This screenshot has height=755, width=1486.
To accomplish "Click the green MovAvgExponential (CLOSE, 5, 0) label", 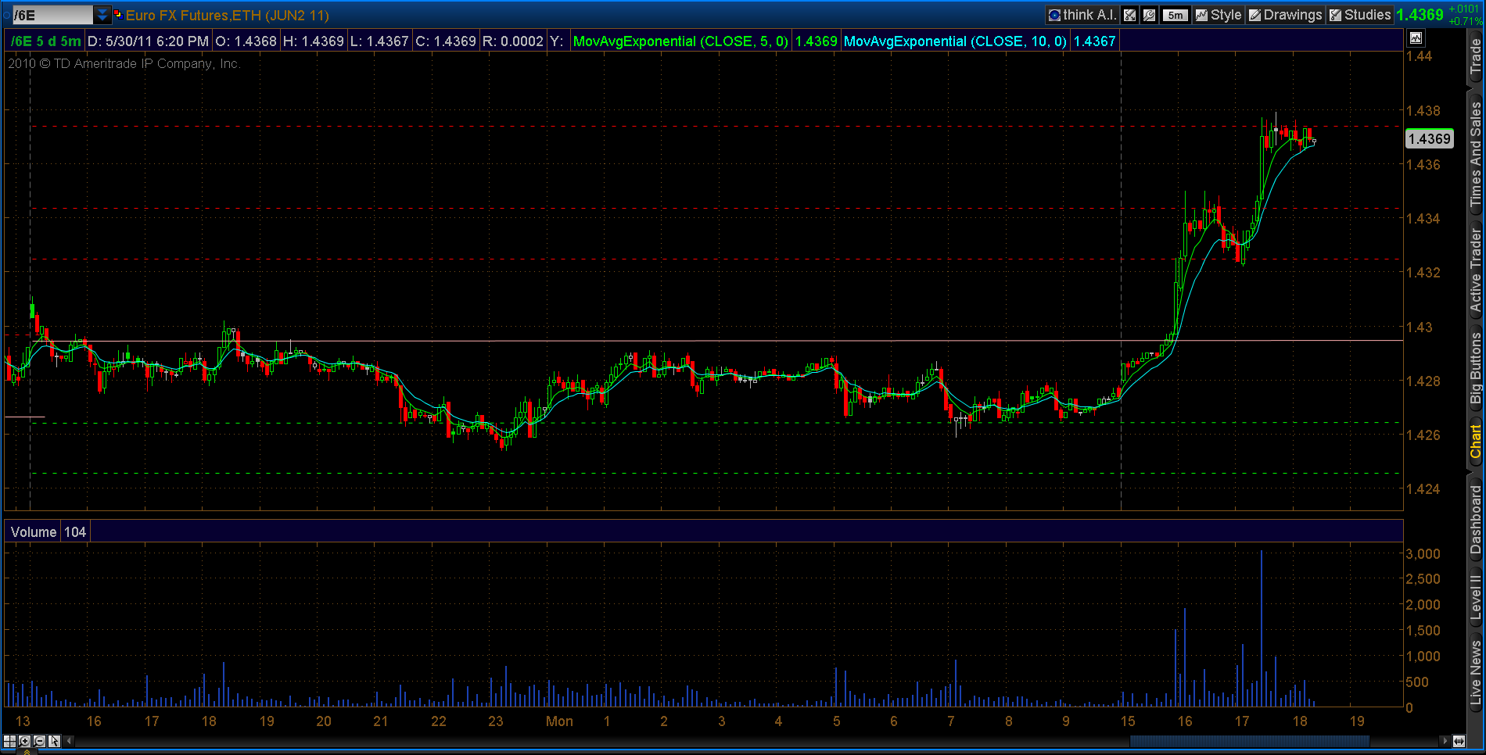I will pos(680,41).
